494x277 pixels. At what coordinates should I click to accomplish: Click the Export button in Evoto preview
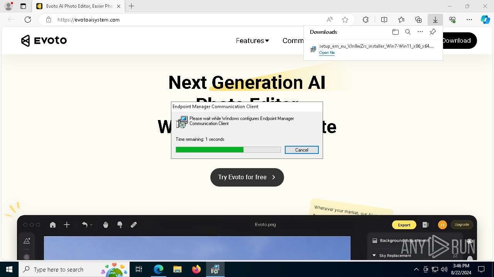404,225
